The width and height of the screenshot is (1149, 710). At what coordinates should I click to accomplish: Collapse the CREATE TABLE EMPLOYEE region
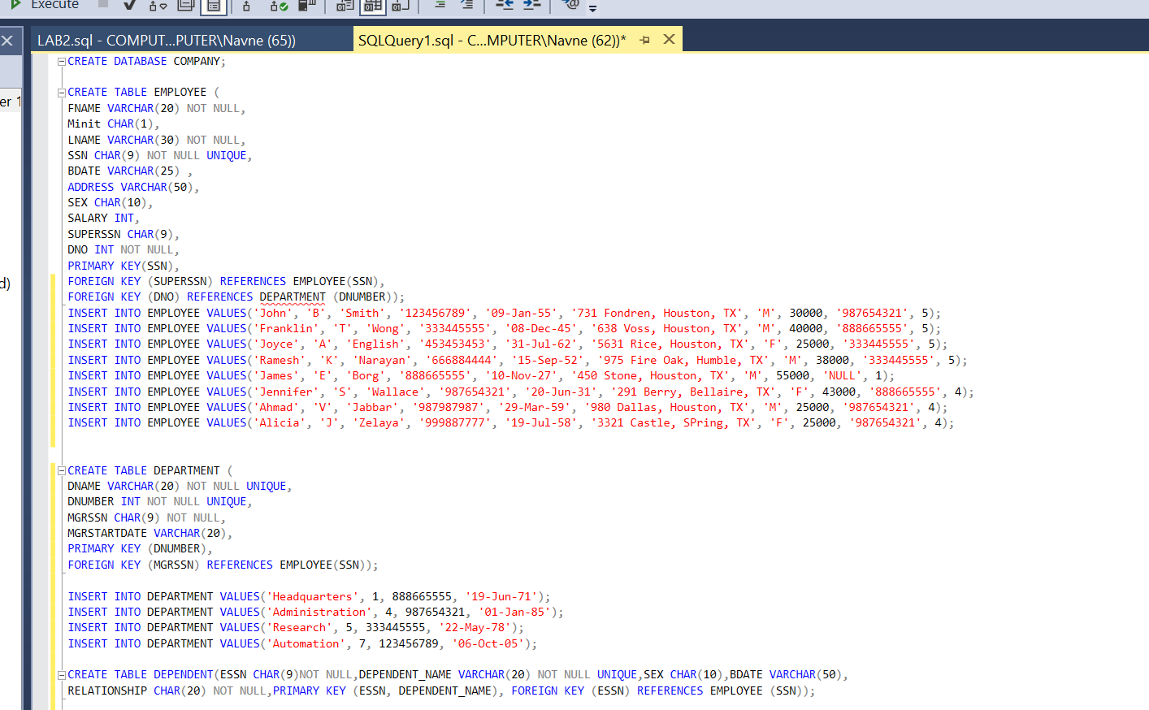tap(60, 92)
